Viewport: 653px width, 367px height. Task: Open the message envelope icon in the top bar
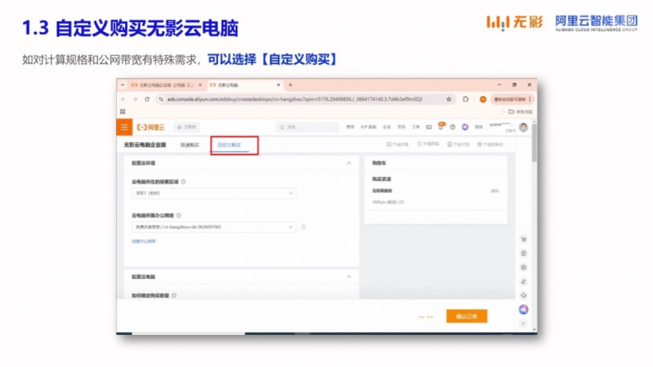(429, 127)
